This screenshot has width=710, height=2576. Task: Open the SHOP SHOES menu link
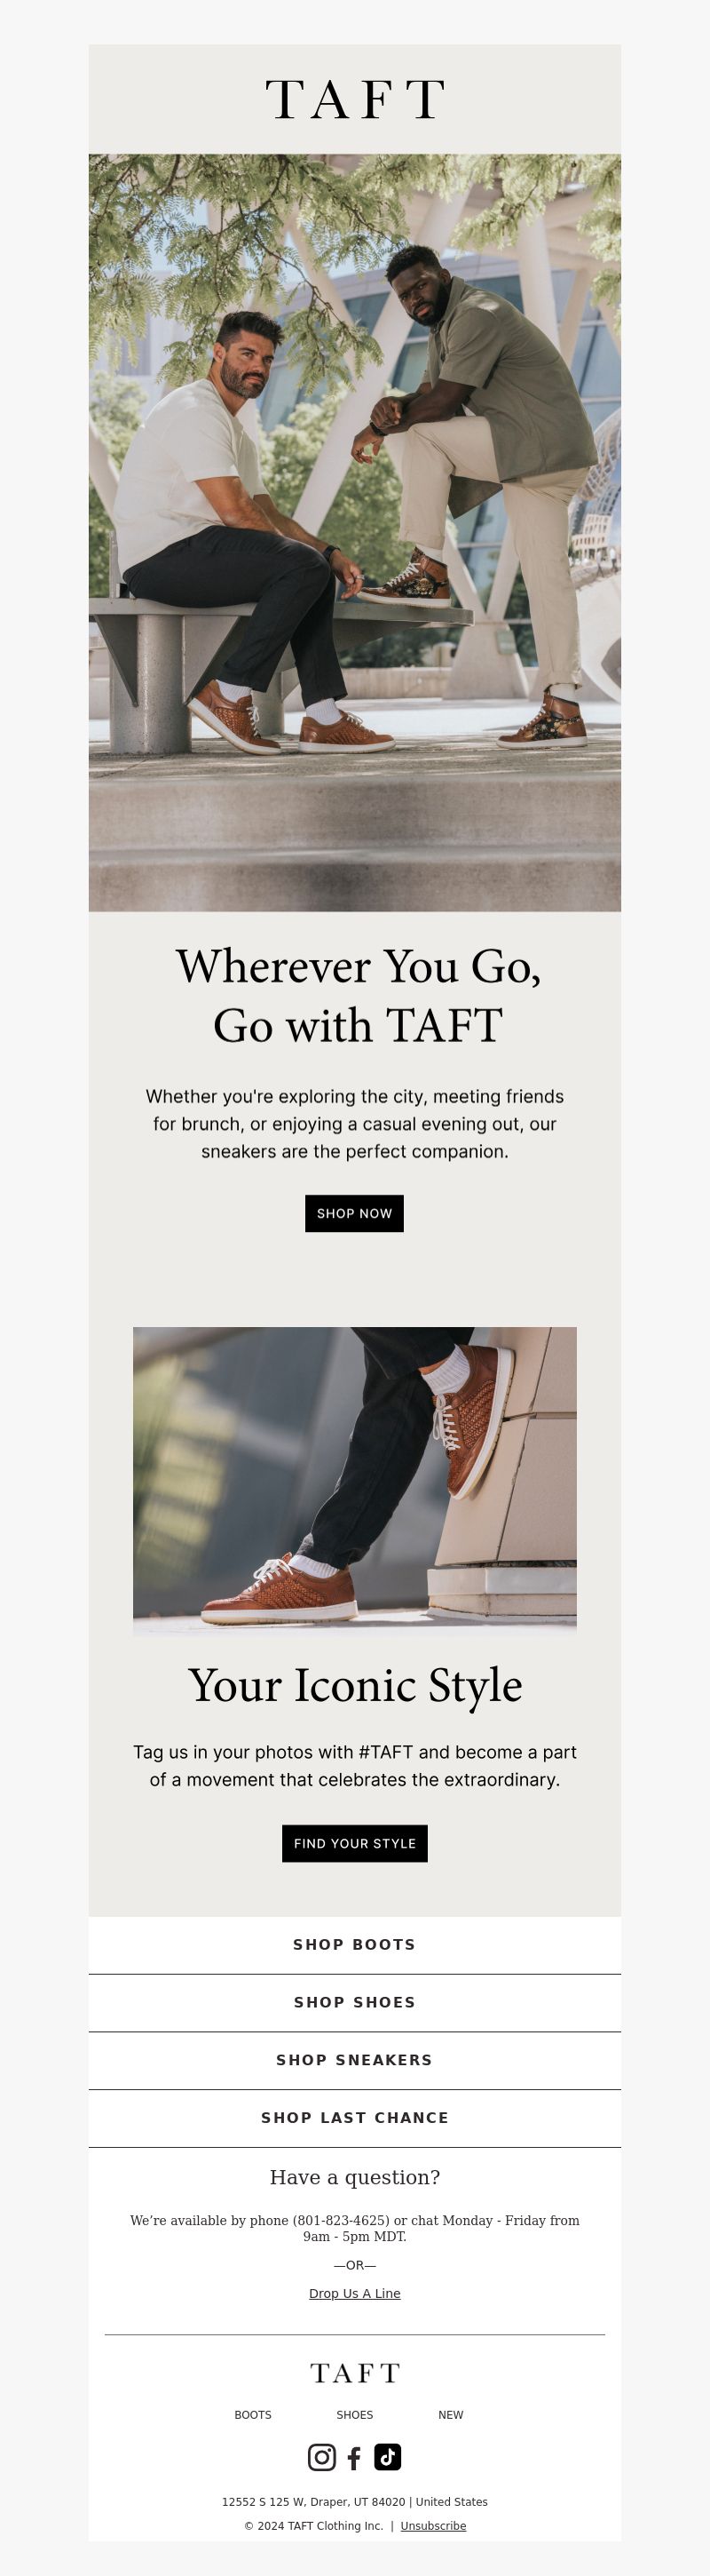pos(354,2002)
